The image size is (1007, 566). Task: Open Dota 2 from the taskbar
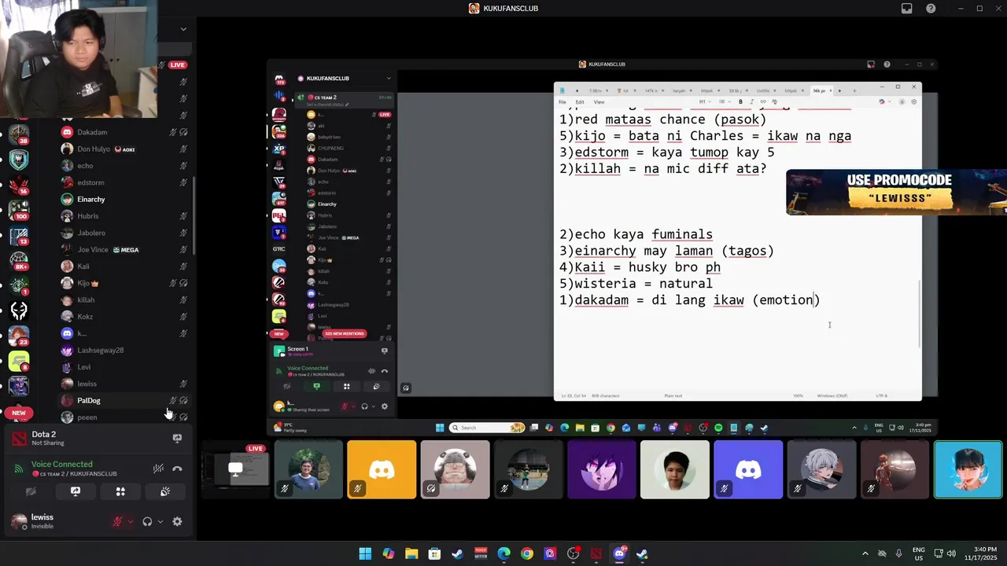coord(596,553)
